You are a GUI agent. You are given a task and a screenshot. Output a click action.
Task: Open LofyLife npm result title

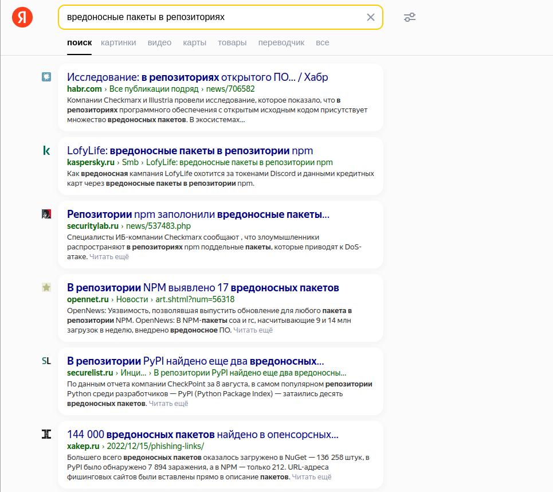(190, 151)
